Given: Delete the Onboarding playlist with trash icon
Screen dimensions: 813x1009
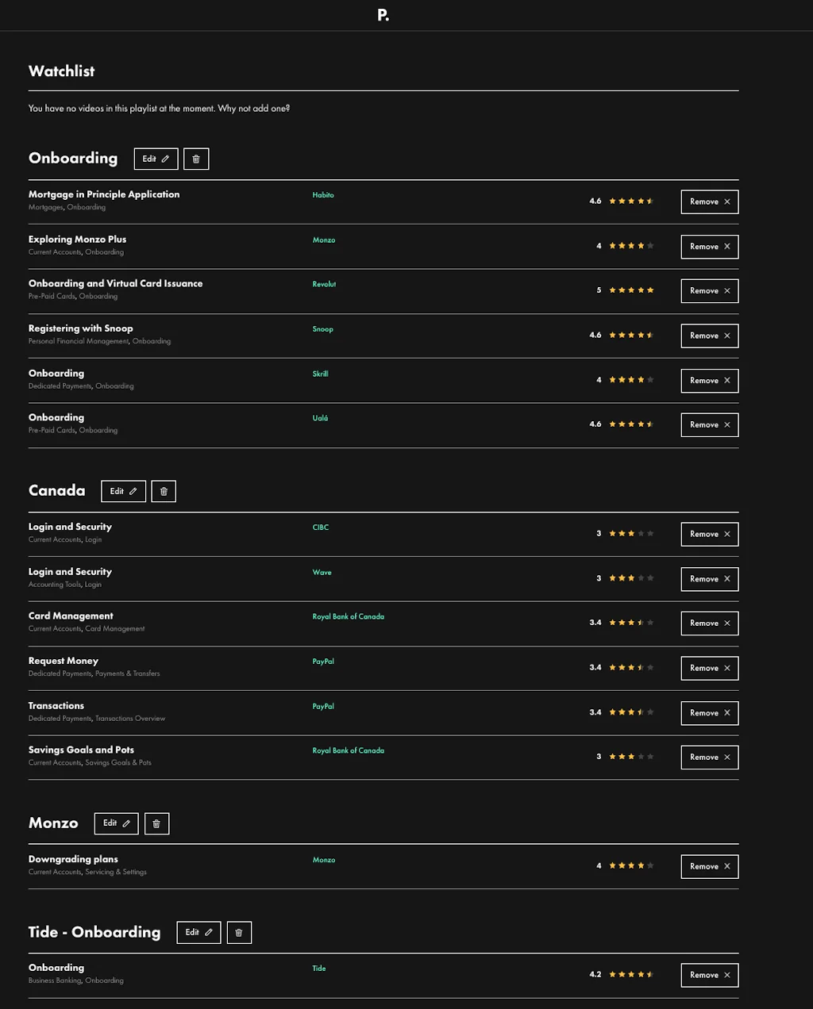Looking at the screenshot, I should (x=196, y=159).
